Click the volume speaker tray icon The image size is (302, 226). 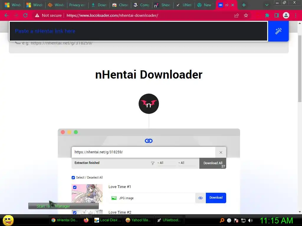pos(250,220)
